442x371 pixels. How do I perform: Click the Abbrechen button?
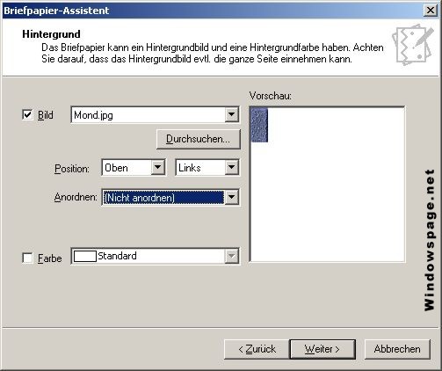click(x=397, y=349)
